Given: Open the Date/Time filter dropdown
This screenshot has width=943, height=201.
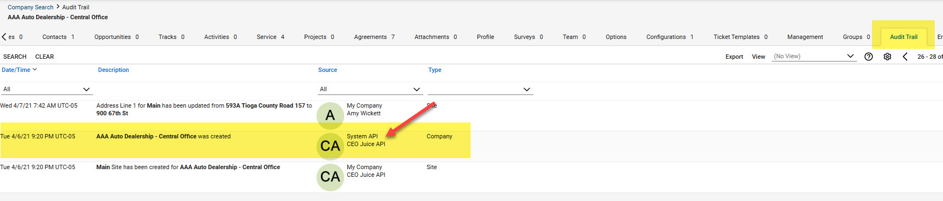Looking at the screenshot, I should pyautogui.click(x=46, y=89).
